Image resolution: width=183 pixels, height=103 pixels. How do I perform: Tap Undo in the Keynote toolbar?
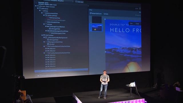pos(106,14)
